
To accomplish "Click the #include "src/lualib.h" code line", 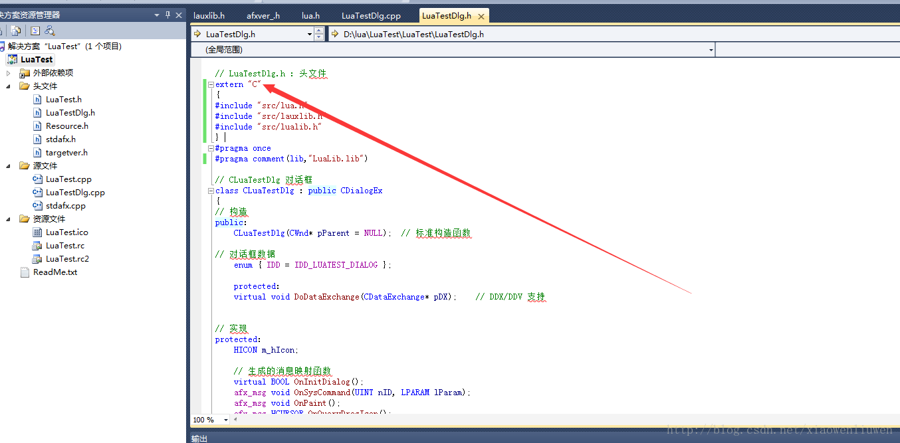I will pos(269,127).
